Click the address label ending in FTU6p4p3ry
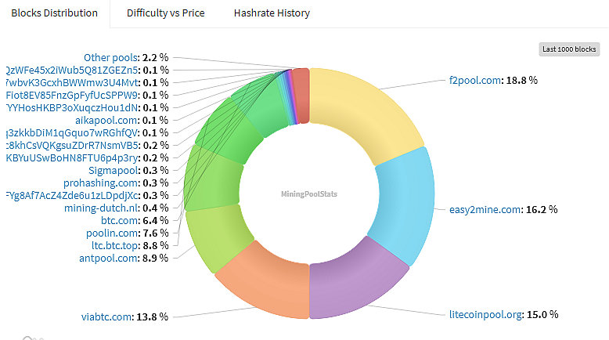This screenshot has width=609, height=340. pos(72,158)
